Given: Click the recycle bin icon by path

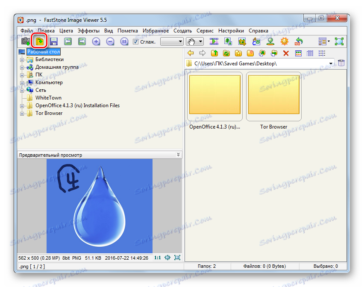Looking at the screenshot, I should click(x=341, y=63).
